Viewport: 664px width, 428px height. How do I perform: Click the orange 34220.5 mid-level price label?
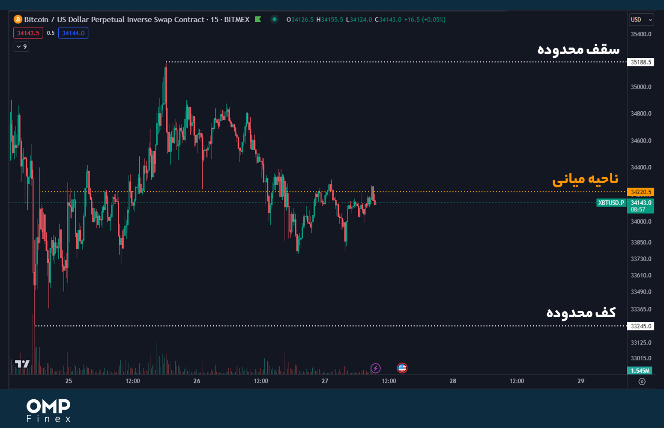tap(640, 192)
